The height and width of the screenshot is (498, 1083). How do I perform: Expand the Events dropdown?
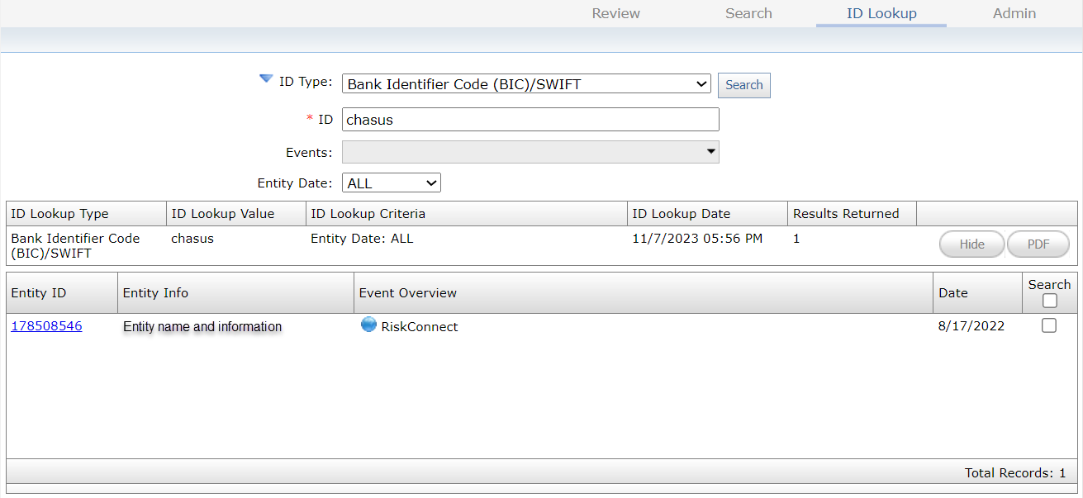530,152
